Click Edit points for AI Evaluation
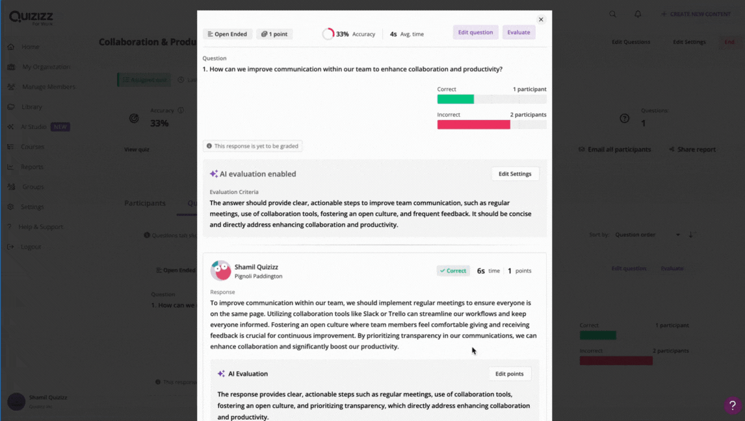 [x=509, y=374]
